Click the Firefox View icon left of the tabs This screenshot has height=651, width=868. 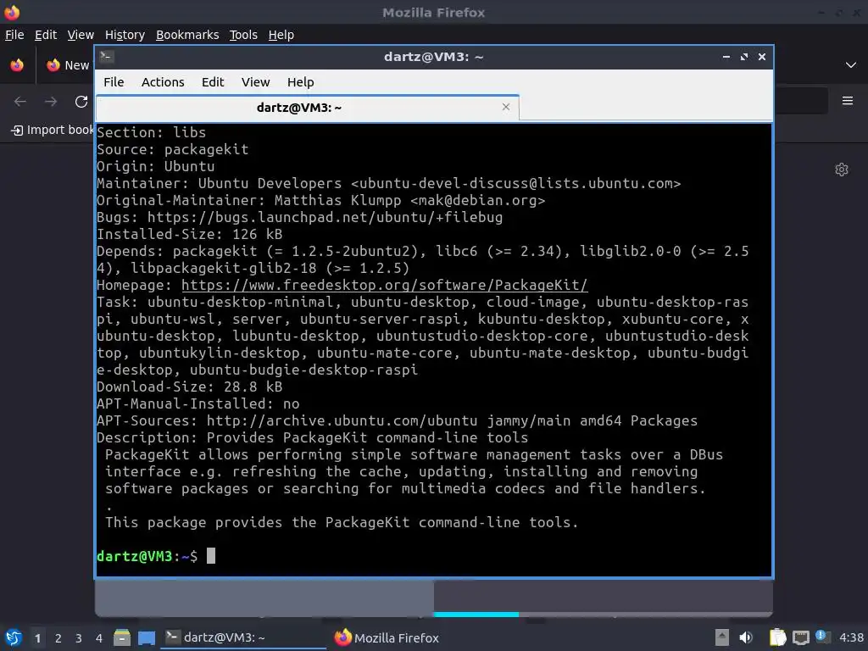click(17, 65)
